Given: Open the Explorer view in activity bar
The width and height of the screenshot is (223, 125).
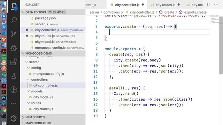Looking at the screenshot, I should point(14,7).
